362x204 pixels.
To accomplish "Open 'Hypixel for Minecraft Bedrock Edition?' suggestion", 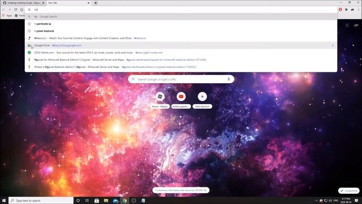I will pyautogui.click(x=181, y=59).
